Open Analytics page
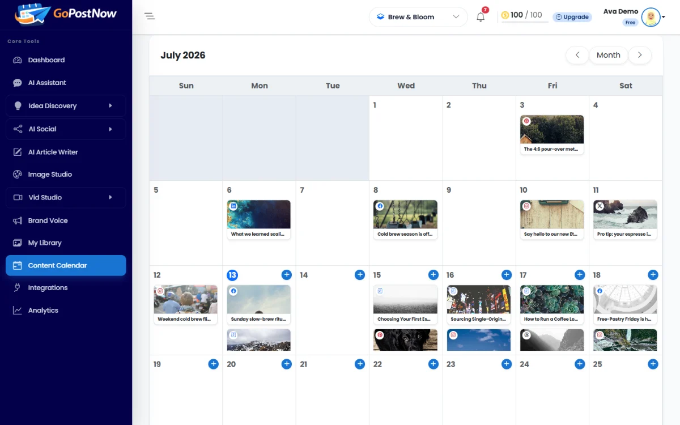Viewport: 680px width, 425px height. (66, 311)
